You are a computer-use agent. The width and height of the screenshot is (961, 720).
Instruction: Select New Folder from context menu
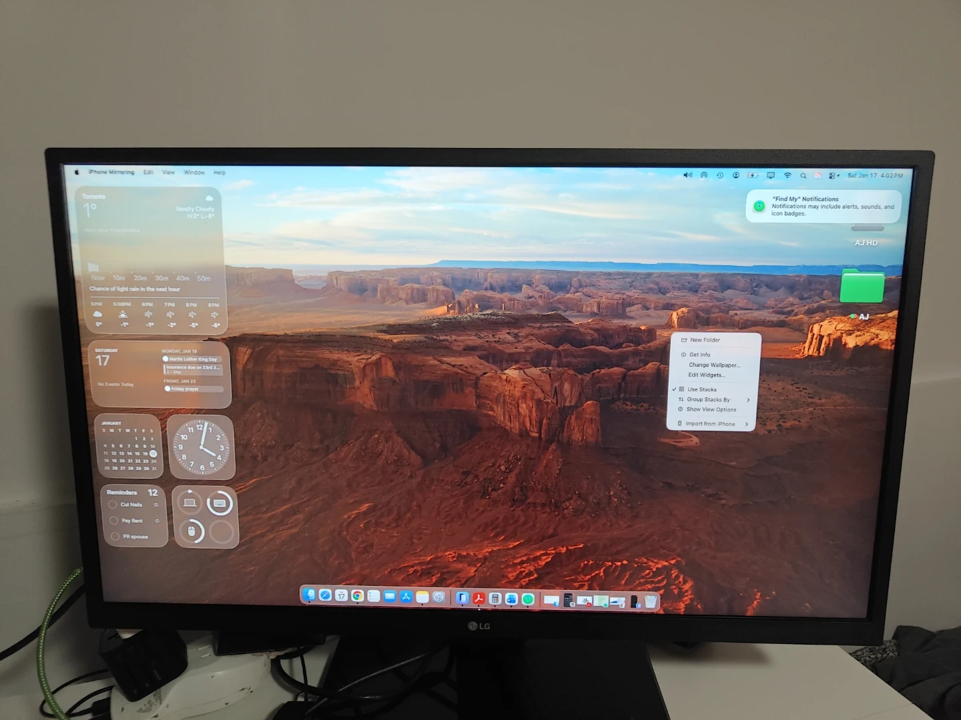coord(705,340)
